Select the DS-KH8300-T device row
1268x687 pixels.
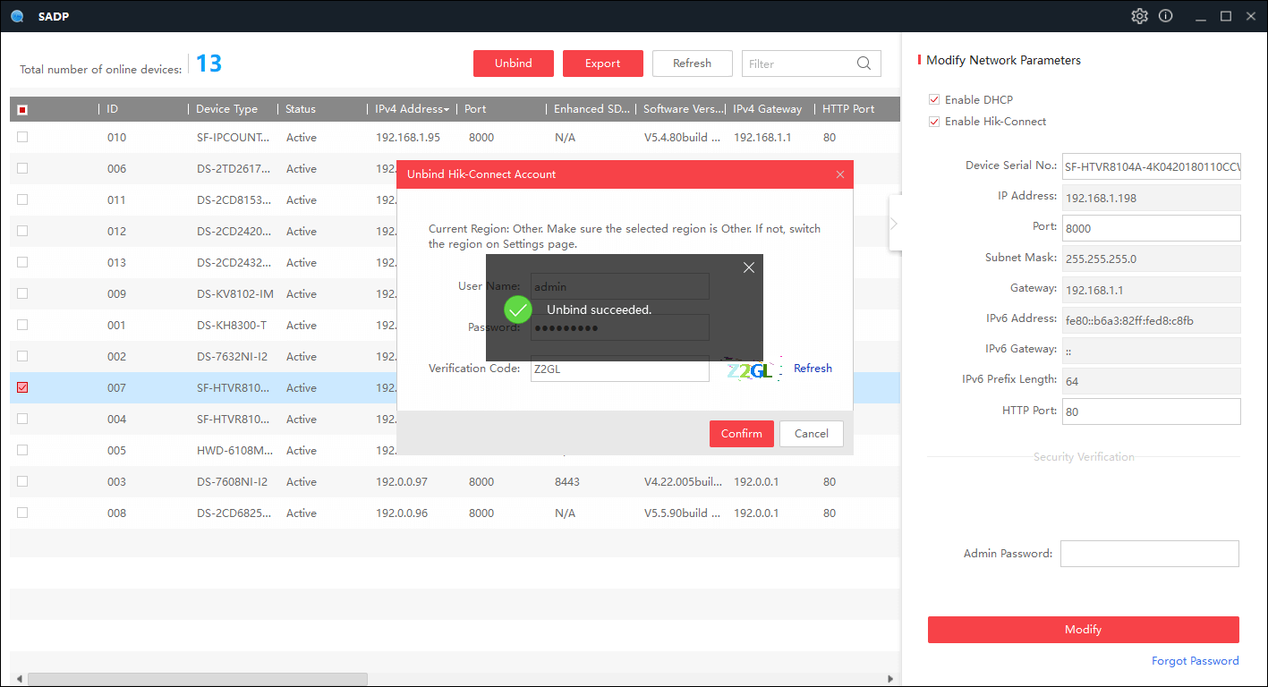(455, 325)
